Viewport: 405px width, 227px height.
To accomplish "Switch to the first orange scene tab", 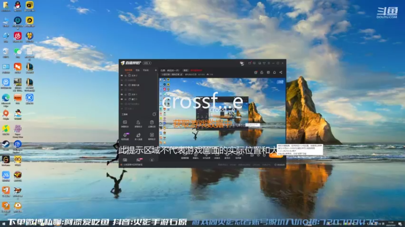I will (129, 70).
